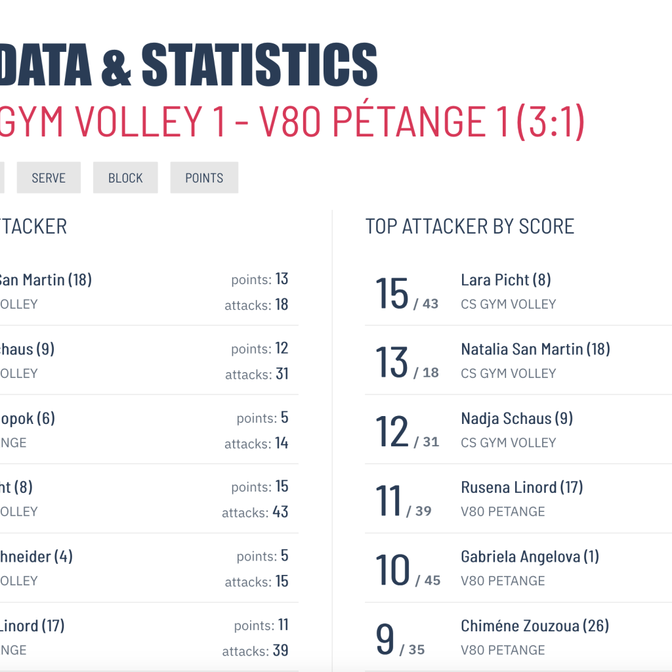The height and width of the screenshot is (672, 672).
Task: Select San Martin (18) in left attacker list
Action: tap(45, 280)
